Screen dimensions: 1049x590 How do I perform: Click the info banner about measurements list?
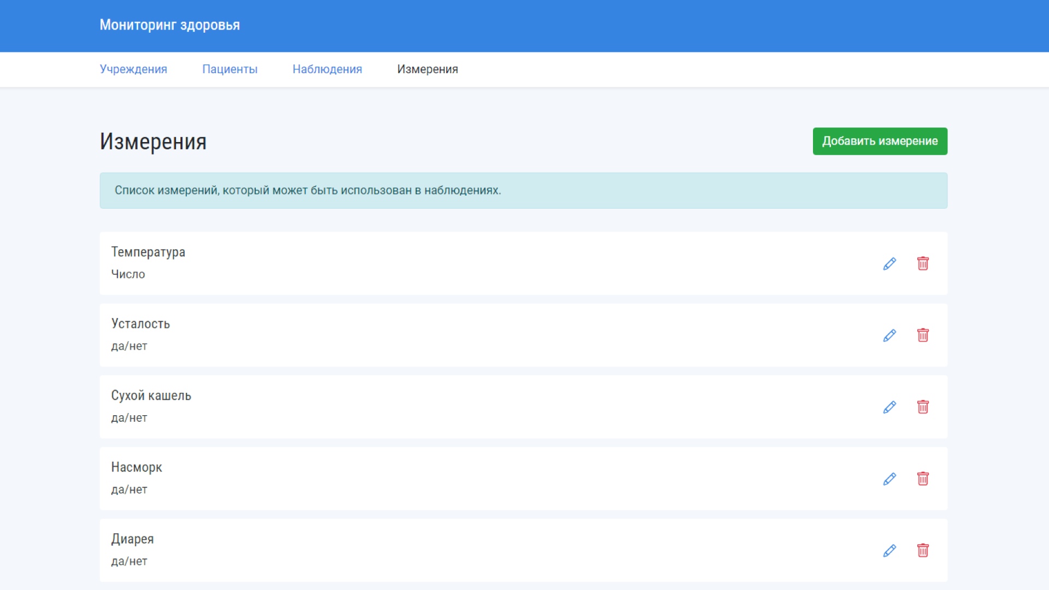[523, 191]
